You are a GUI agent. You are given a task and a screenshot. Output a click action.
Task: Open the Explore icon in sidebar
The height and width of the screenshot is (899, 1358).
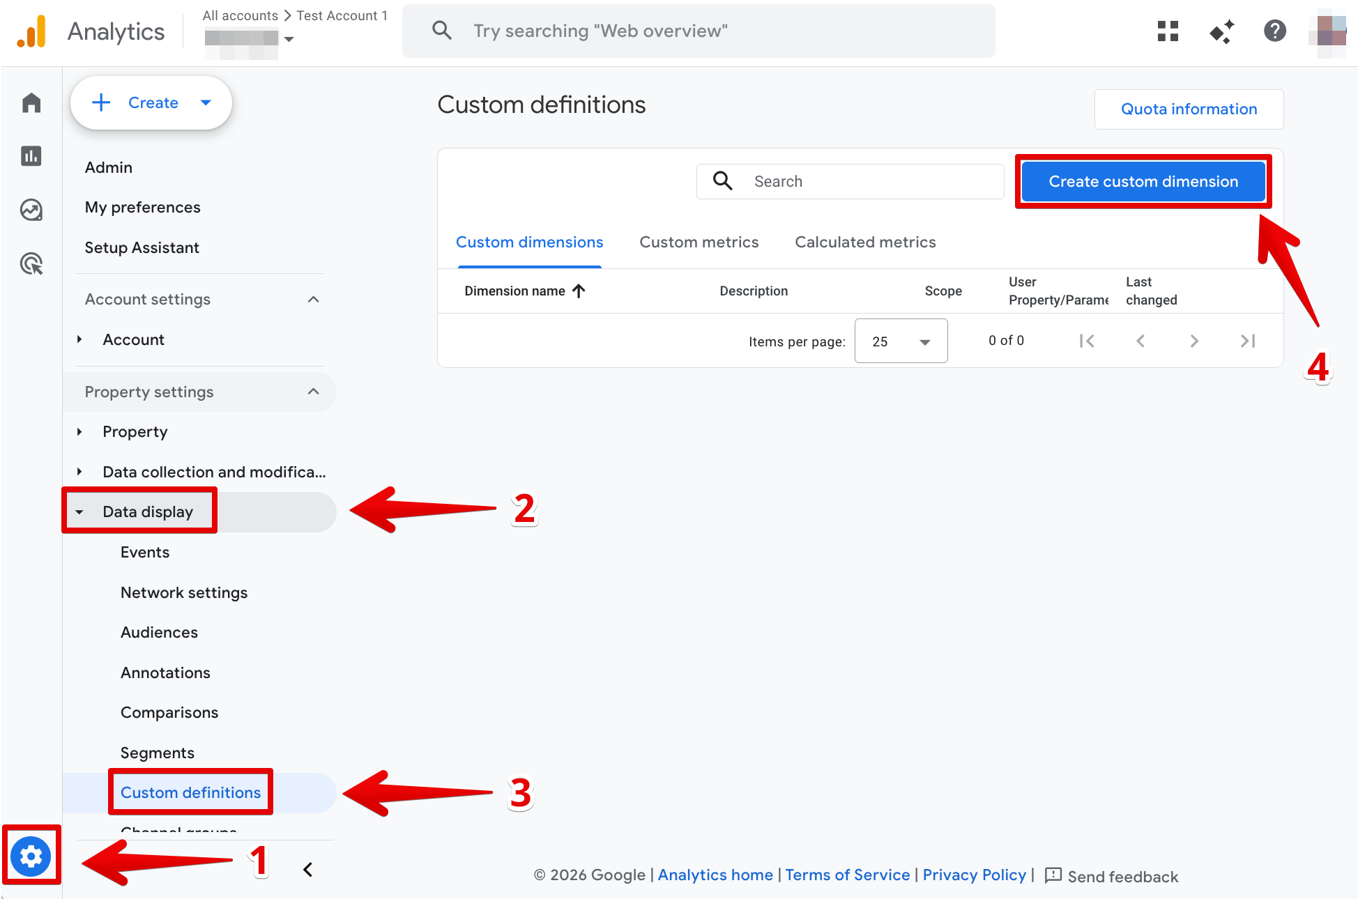pos(31,210)
